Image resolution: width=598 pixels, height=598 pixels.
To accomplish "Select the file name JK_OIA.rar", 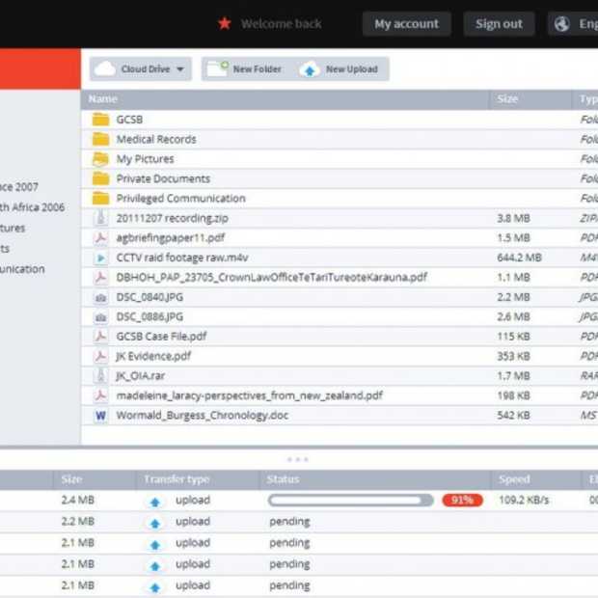I will pos(141,376).
